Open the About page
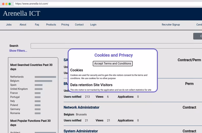 pos(23,24)
